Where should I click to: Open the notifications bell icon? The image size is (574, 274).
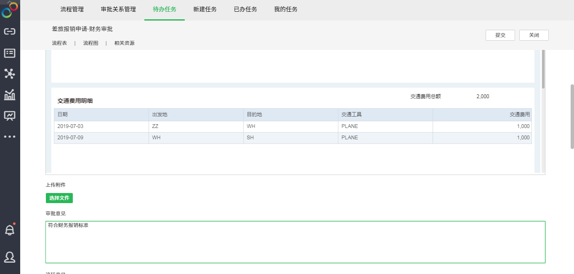coord(10,230)
